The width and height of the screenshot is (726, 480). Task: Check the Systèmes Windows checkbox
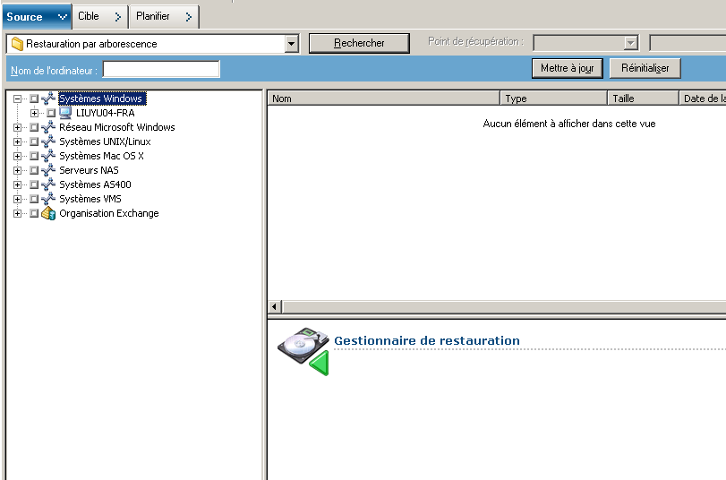pyautogui.click(x=34, y=99)
